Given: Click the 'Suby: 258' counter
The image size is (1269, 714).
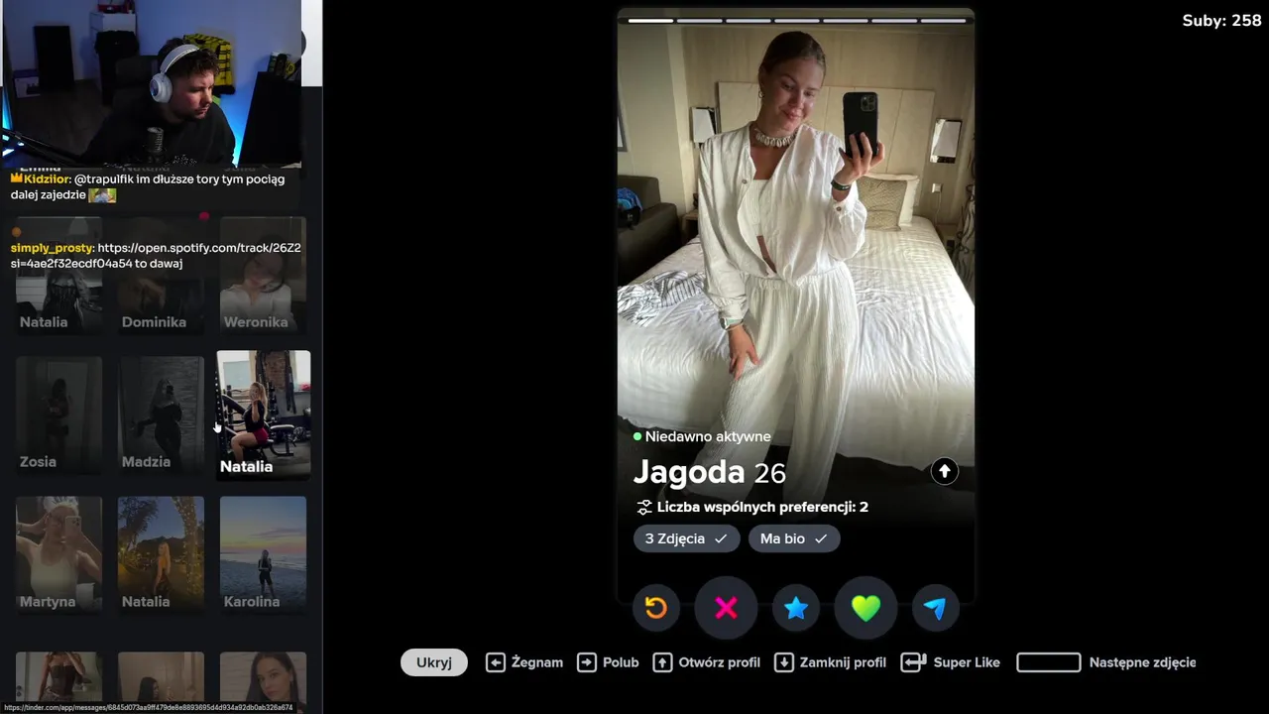Looking at the screenshot, I should (1221, 21).
